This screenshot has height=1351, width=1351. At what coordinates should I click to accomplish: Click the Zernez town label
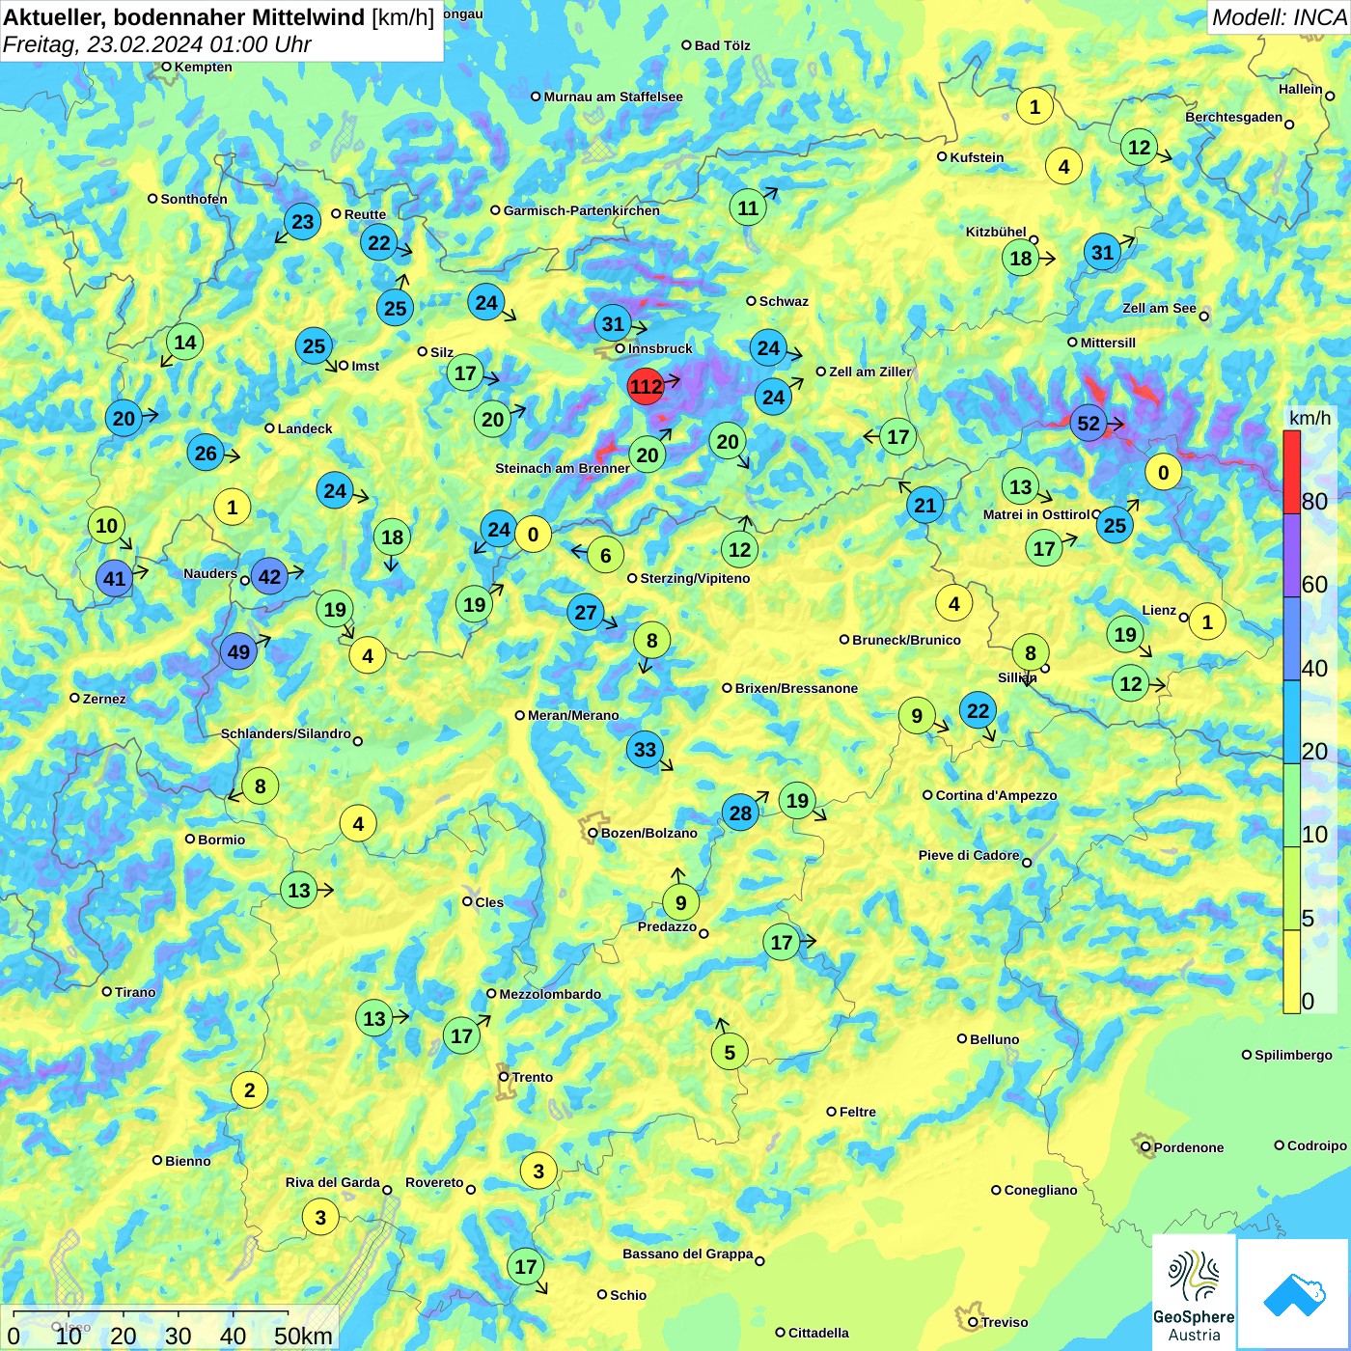coord(104,699)
